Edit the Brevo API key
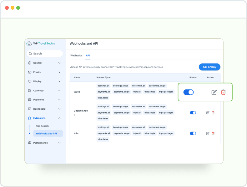The height and width of the screenshot is (187, 247). 214,92
